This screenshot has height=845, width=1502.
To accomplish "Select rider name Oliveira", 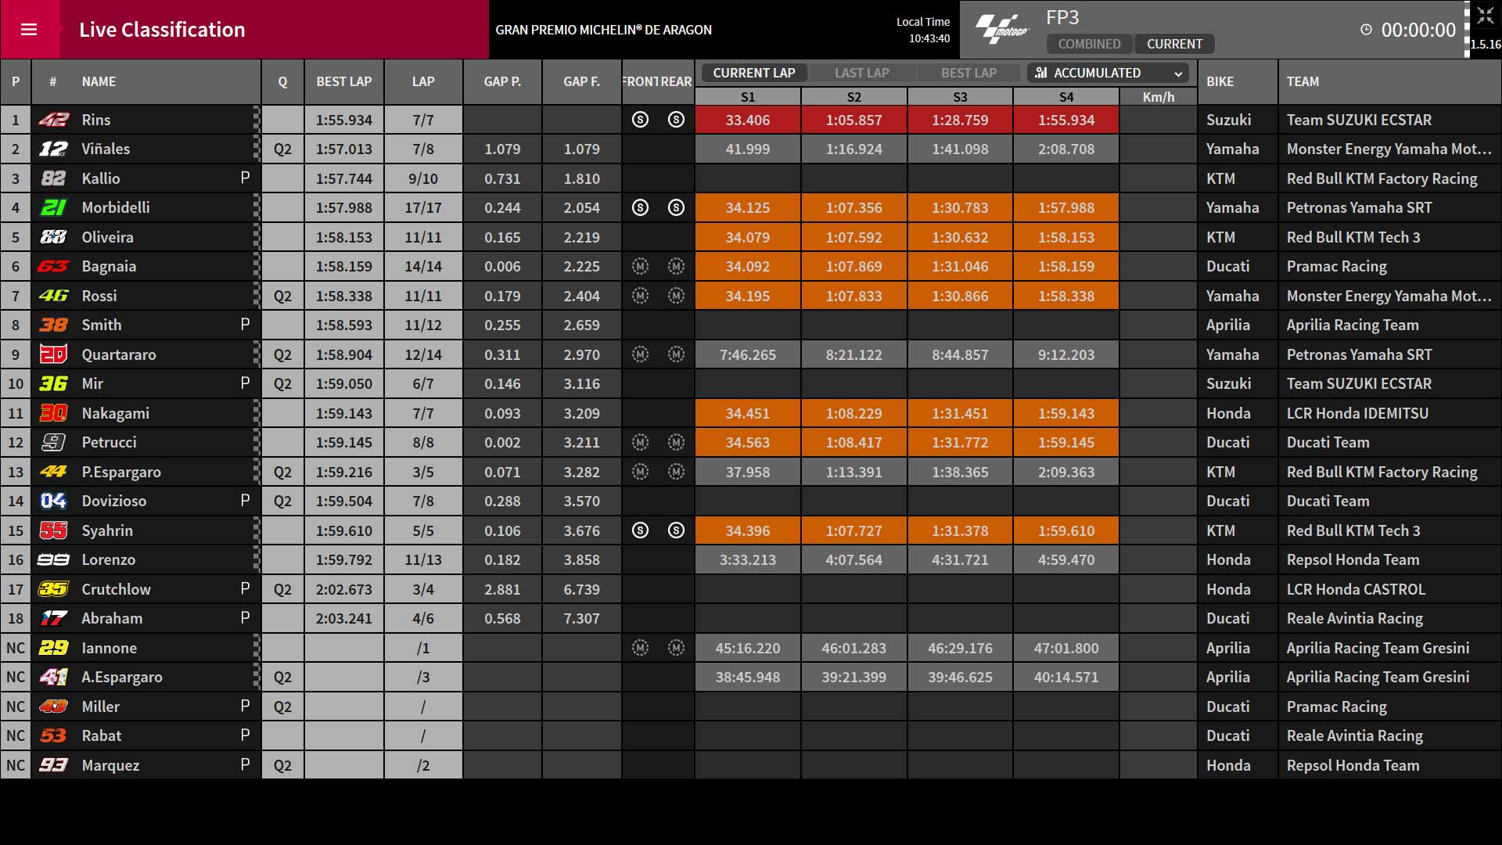I will tap(107, 237).
